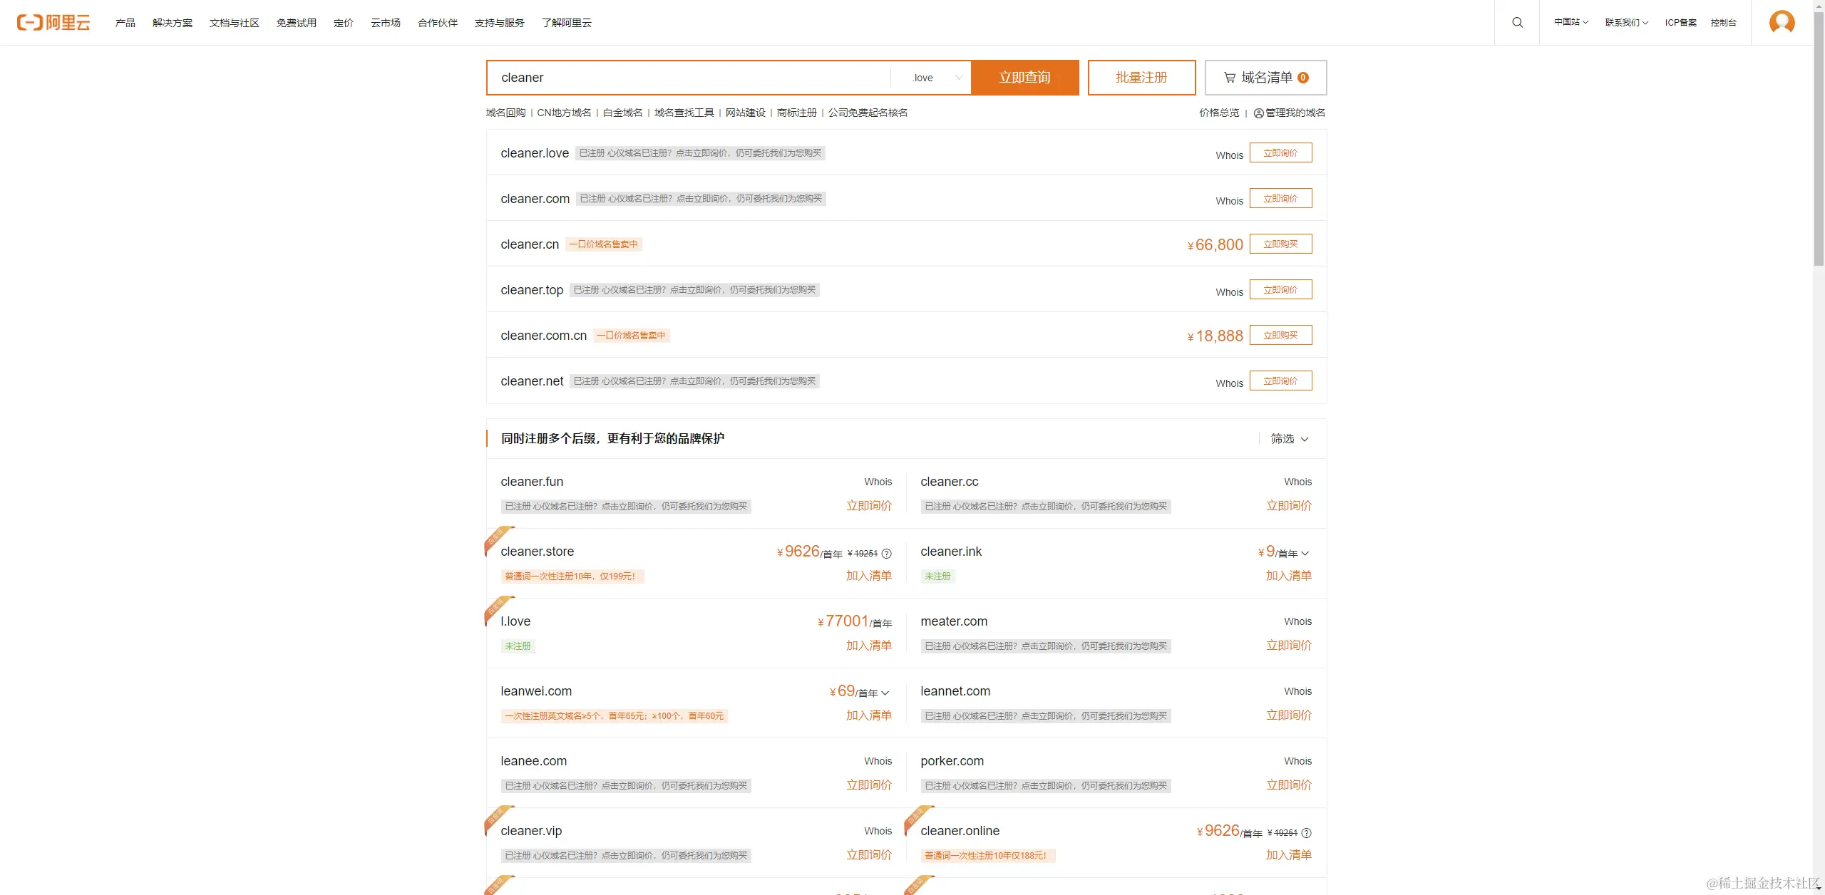Click the user avatar icon
This screenshot has width=1825, height=895.
point(1782,23)
